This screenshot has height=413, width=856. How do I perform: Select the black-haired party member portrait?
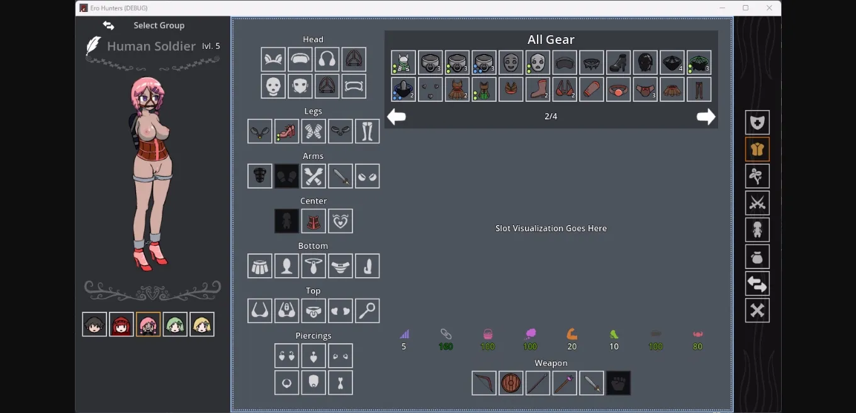click(x=94, y=324)
